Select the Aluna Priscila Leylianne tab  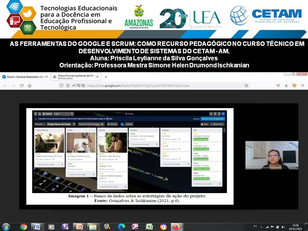click(76, 77)
